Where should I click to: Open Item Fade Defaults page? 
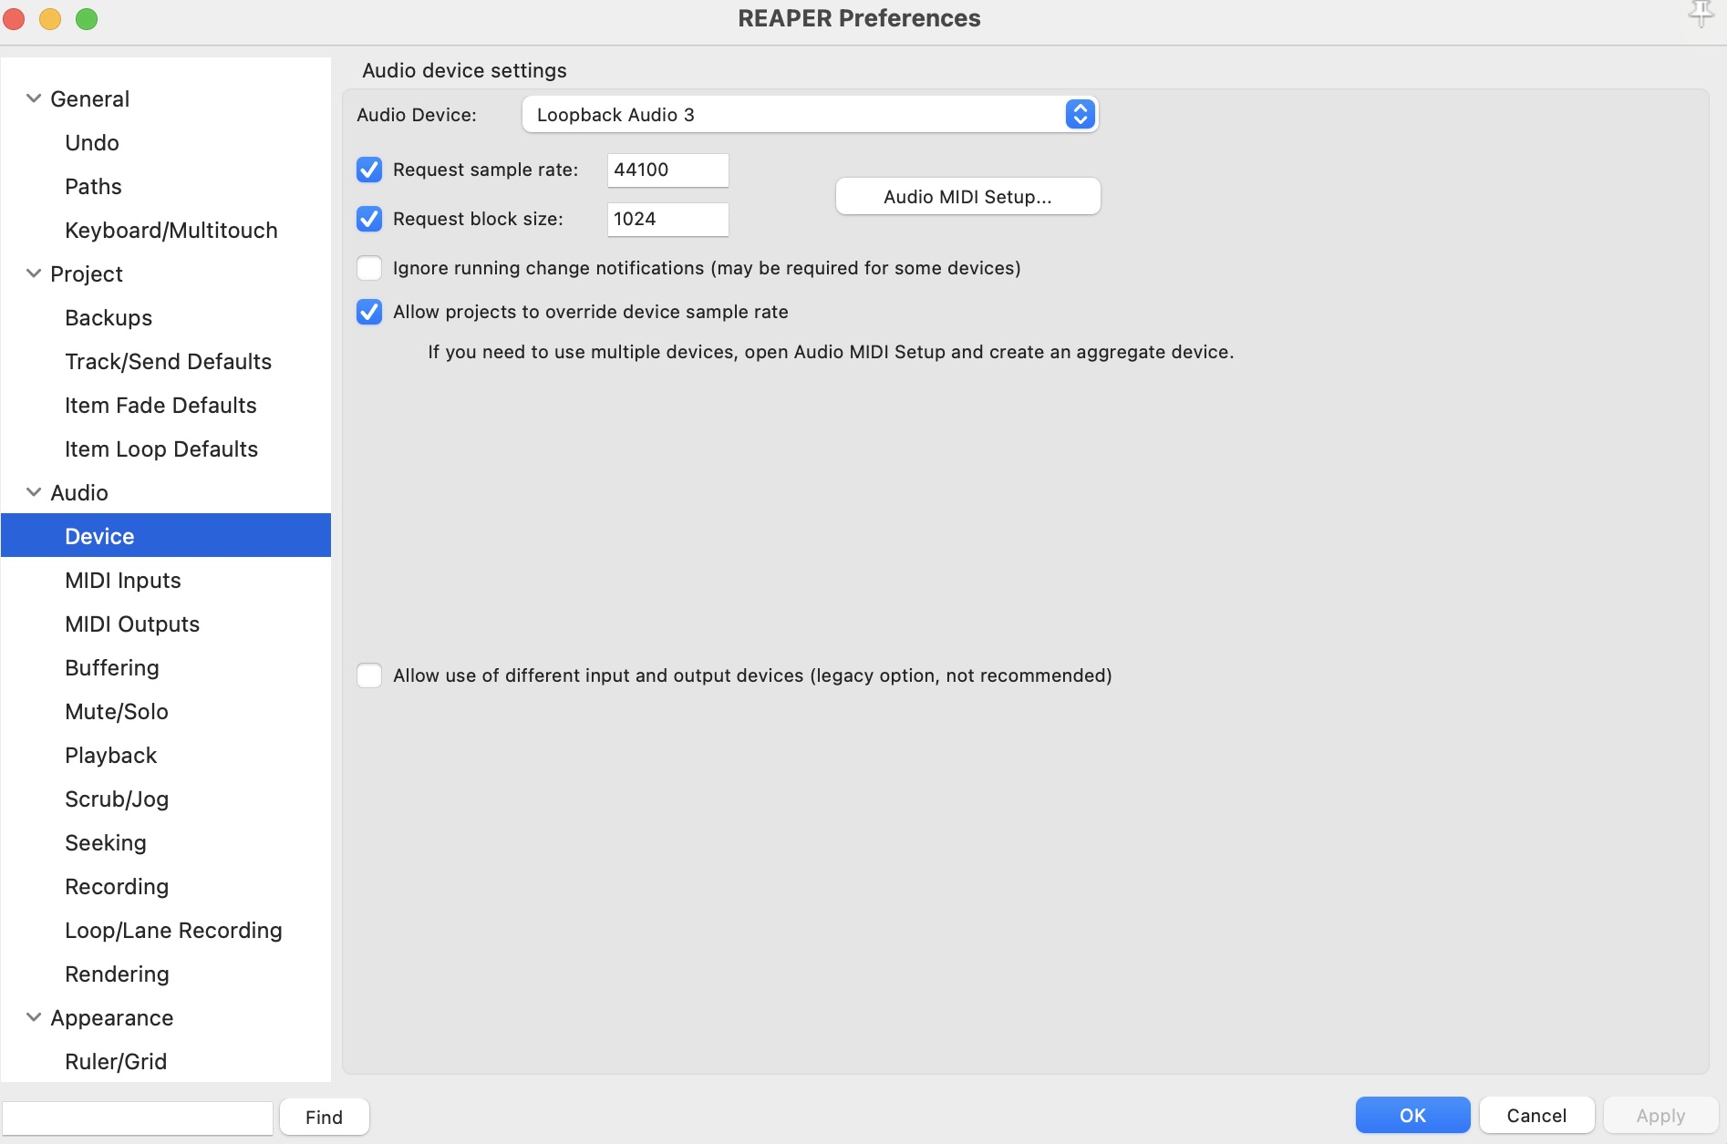pos(160,405)
